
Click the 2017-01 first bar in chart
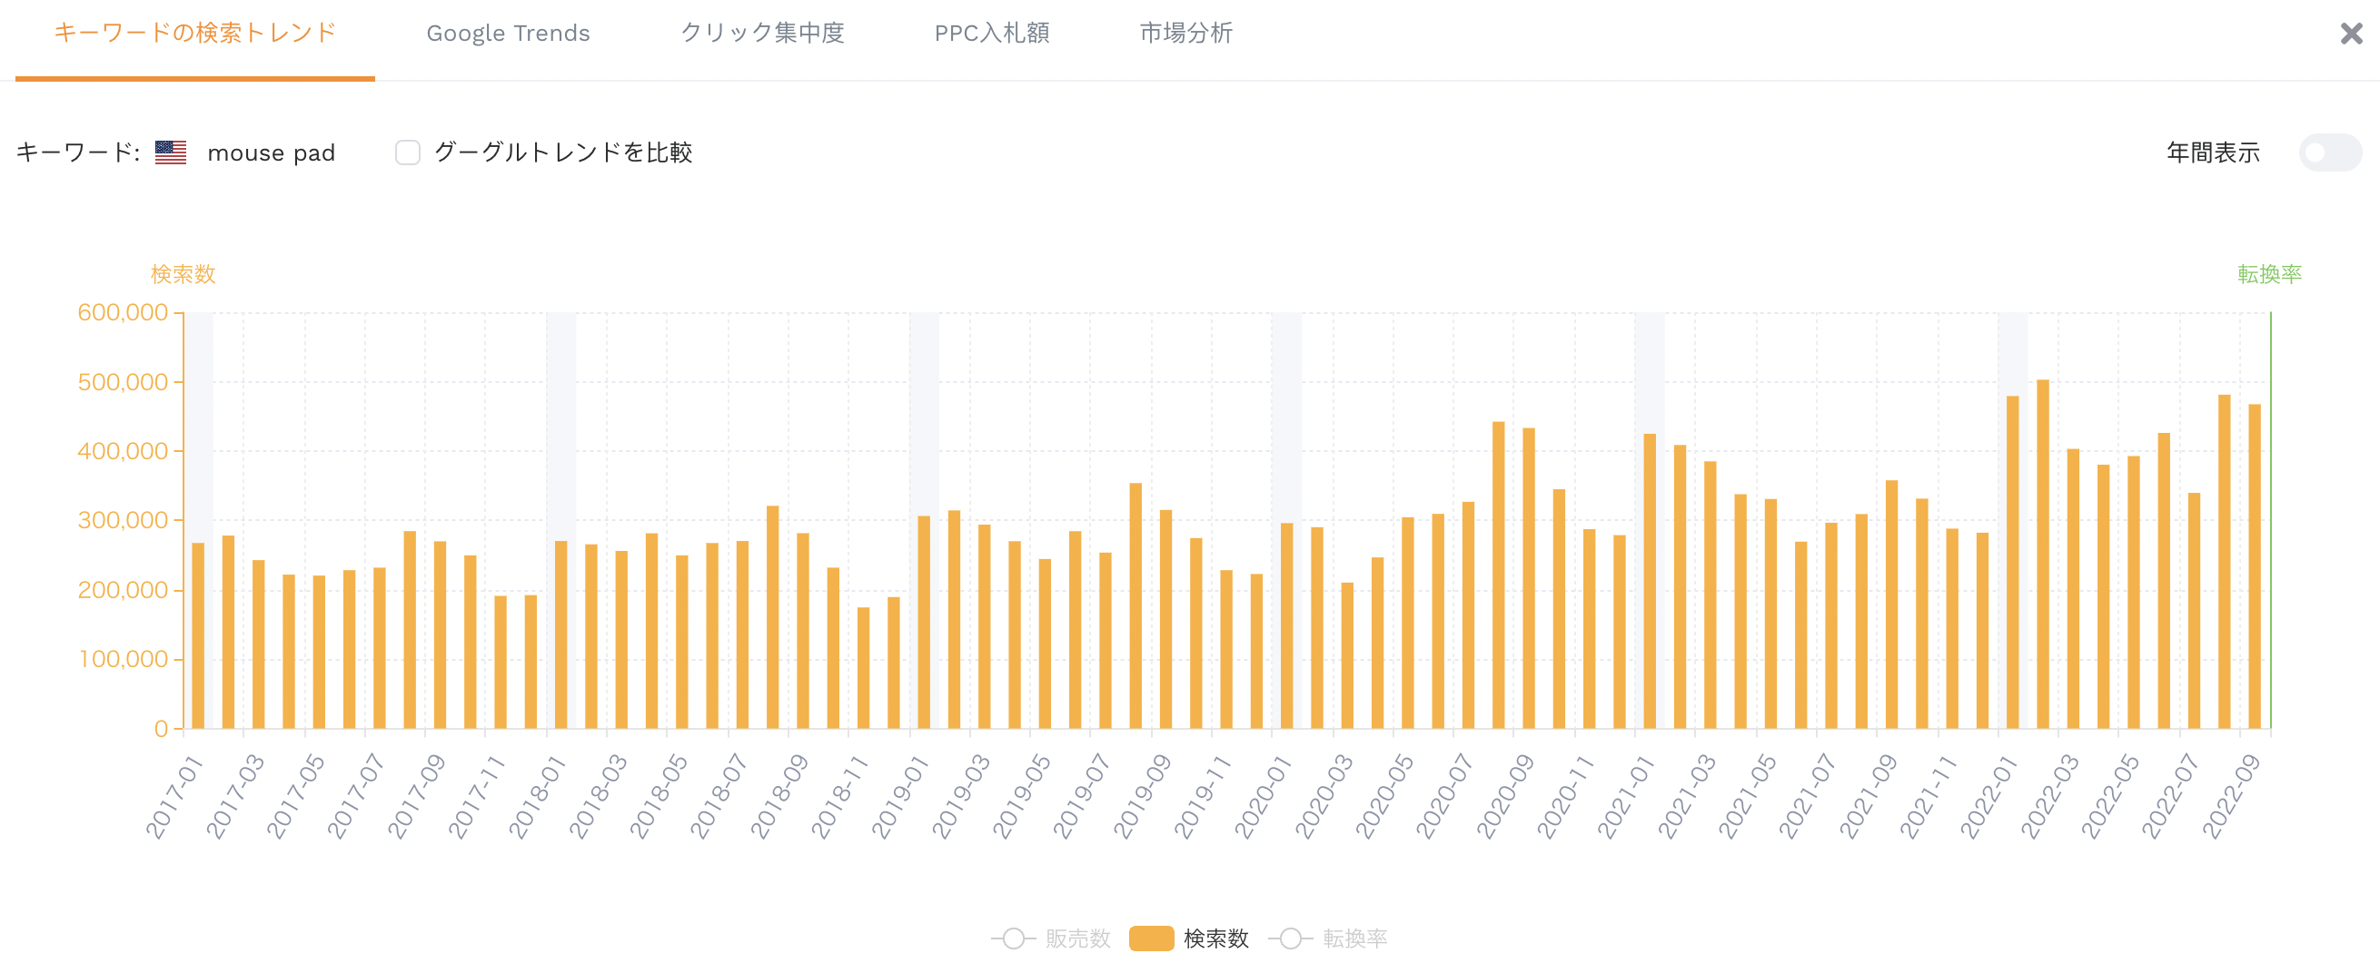coord(198,635)
